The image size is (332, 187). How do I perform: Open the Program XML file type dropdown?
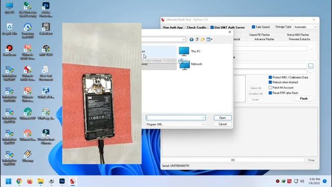(175, 125)
